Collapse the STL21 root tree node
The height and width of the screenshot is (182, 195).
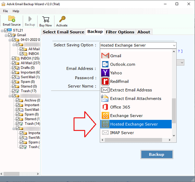pyautogui.click(x=2, y=31)
